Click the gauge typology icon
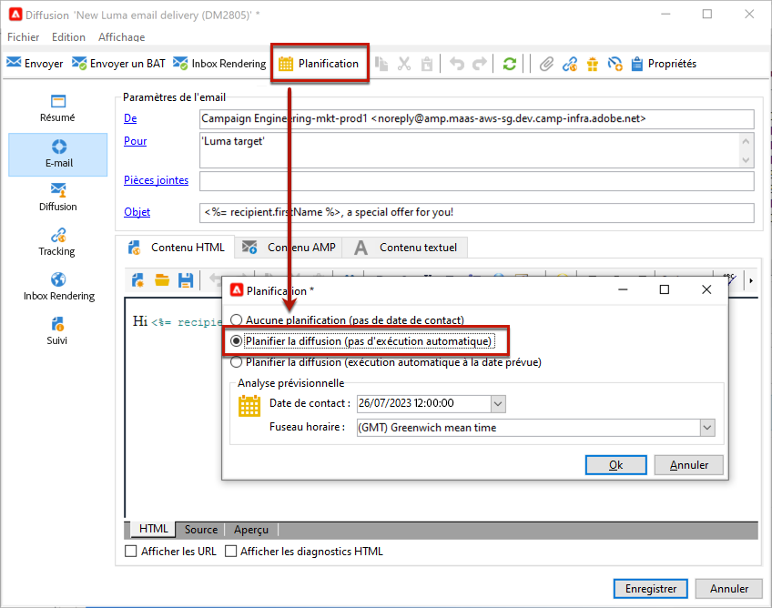The width and height of the screenshot is (772, 608). (x=615, y=64)
